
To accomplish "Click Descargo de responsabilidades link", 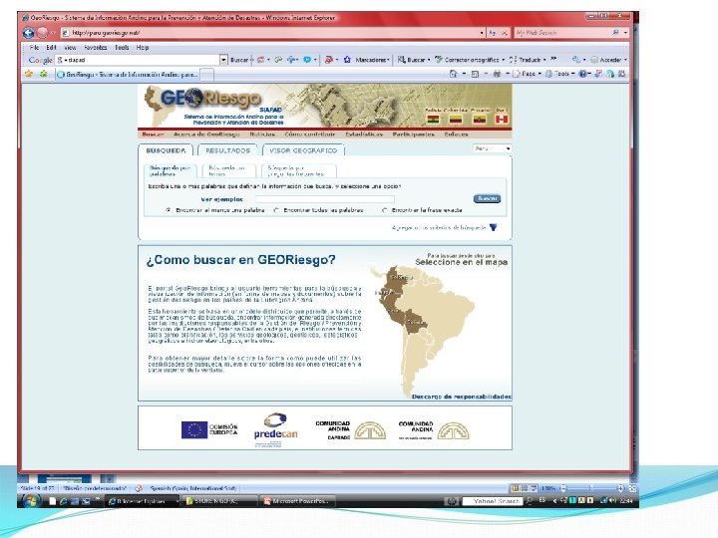I will click(462, 397).
